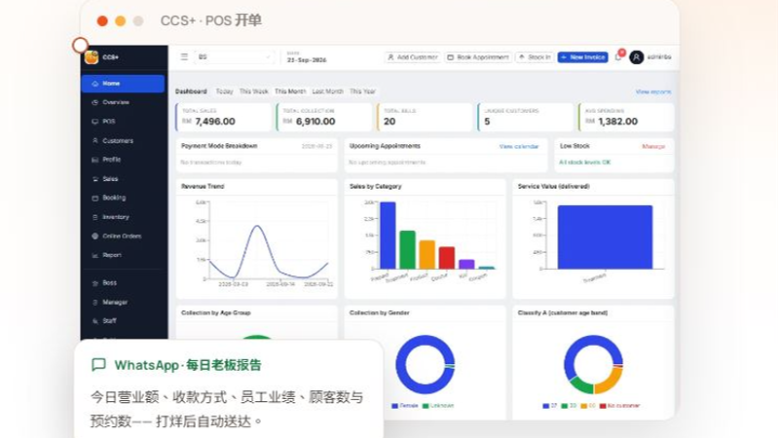The width and height of the screenshot is (779, 438).
Task: Click the Collection by Age Group title
Action: [215, 312]
